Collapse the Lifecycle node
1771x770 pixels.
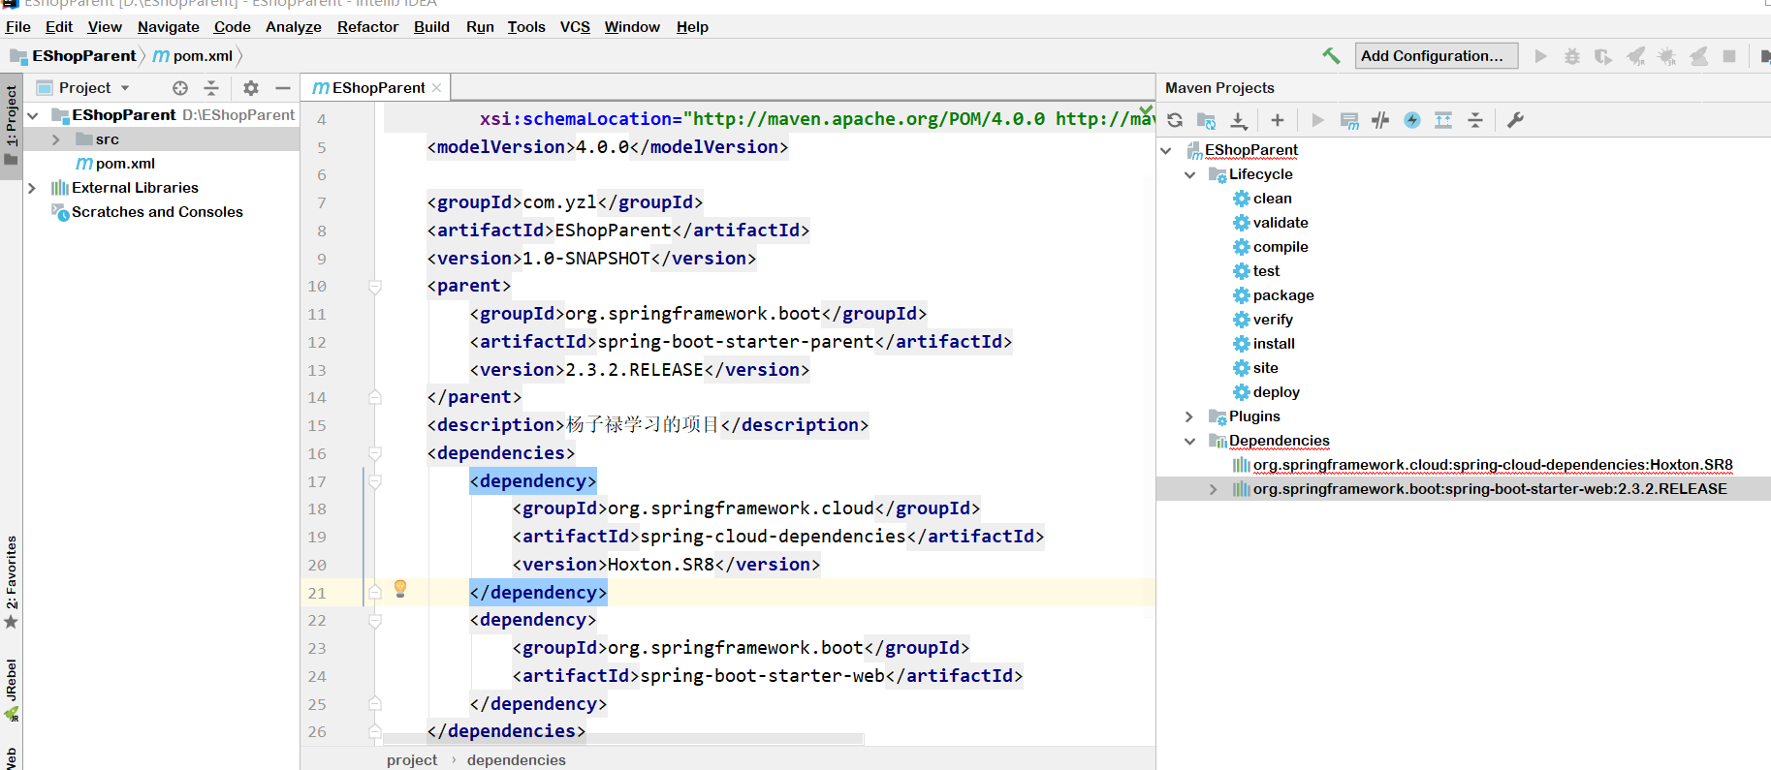click(1190, 174)
